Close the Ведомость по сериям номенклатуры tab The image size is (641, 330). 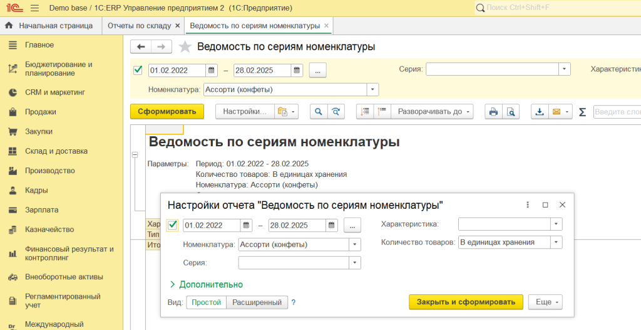326,26
